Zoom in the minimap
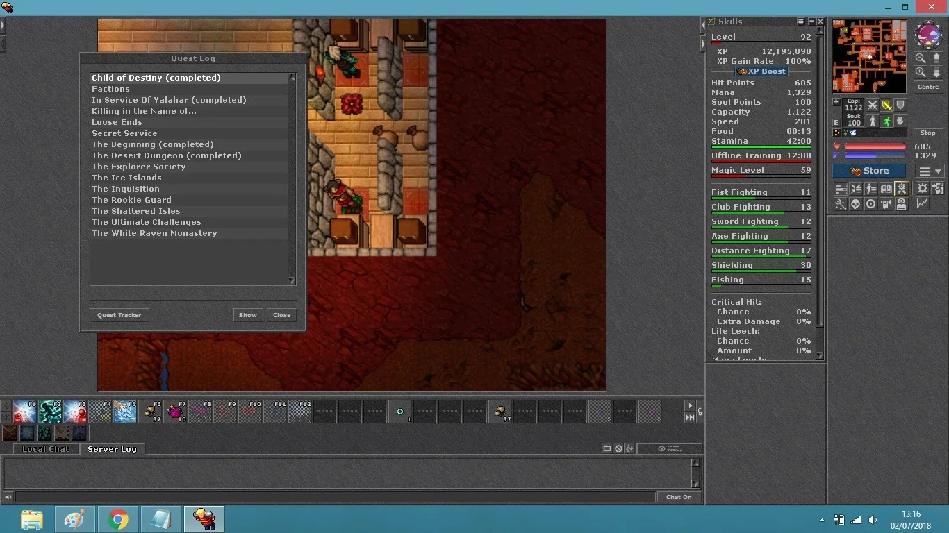This screenshot has height=533, width=949. (x=921, y=72)
